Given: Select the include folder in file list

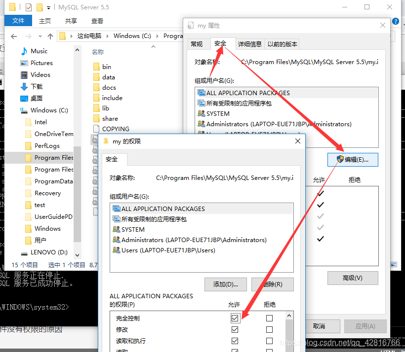Looking at the screenshot, I should tap(108, 98).
